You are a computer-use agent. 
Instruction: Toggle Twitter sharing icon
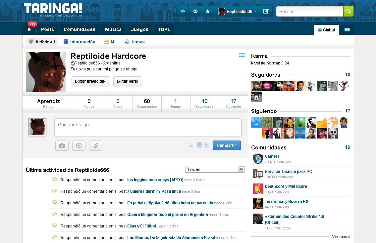coord(206,145)
